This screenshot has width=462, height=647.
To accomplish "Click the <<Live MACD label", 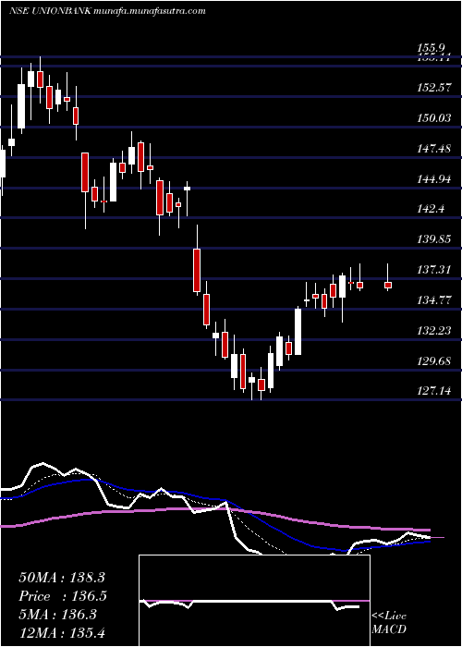I will [389, 623].
